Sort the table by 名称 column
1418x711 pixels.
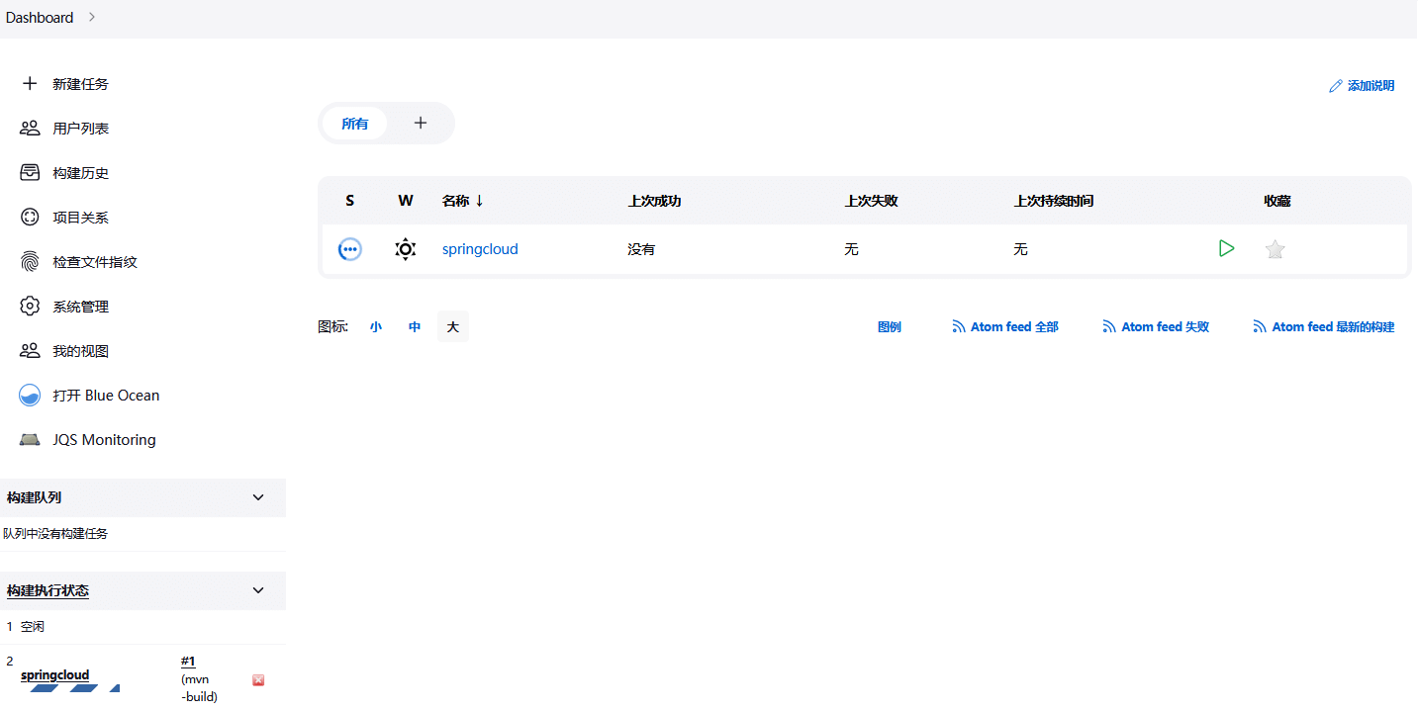[x=463, y=201]
